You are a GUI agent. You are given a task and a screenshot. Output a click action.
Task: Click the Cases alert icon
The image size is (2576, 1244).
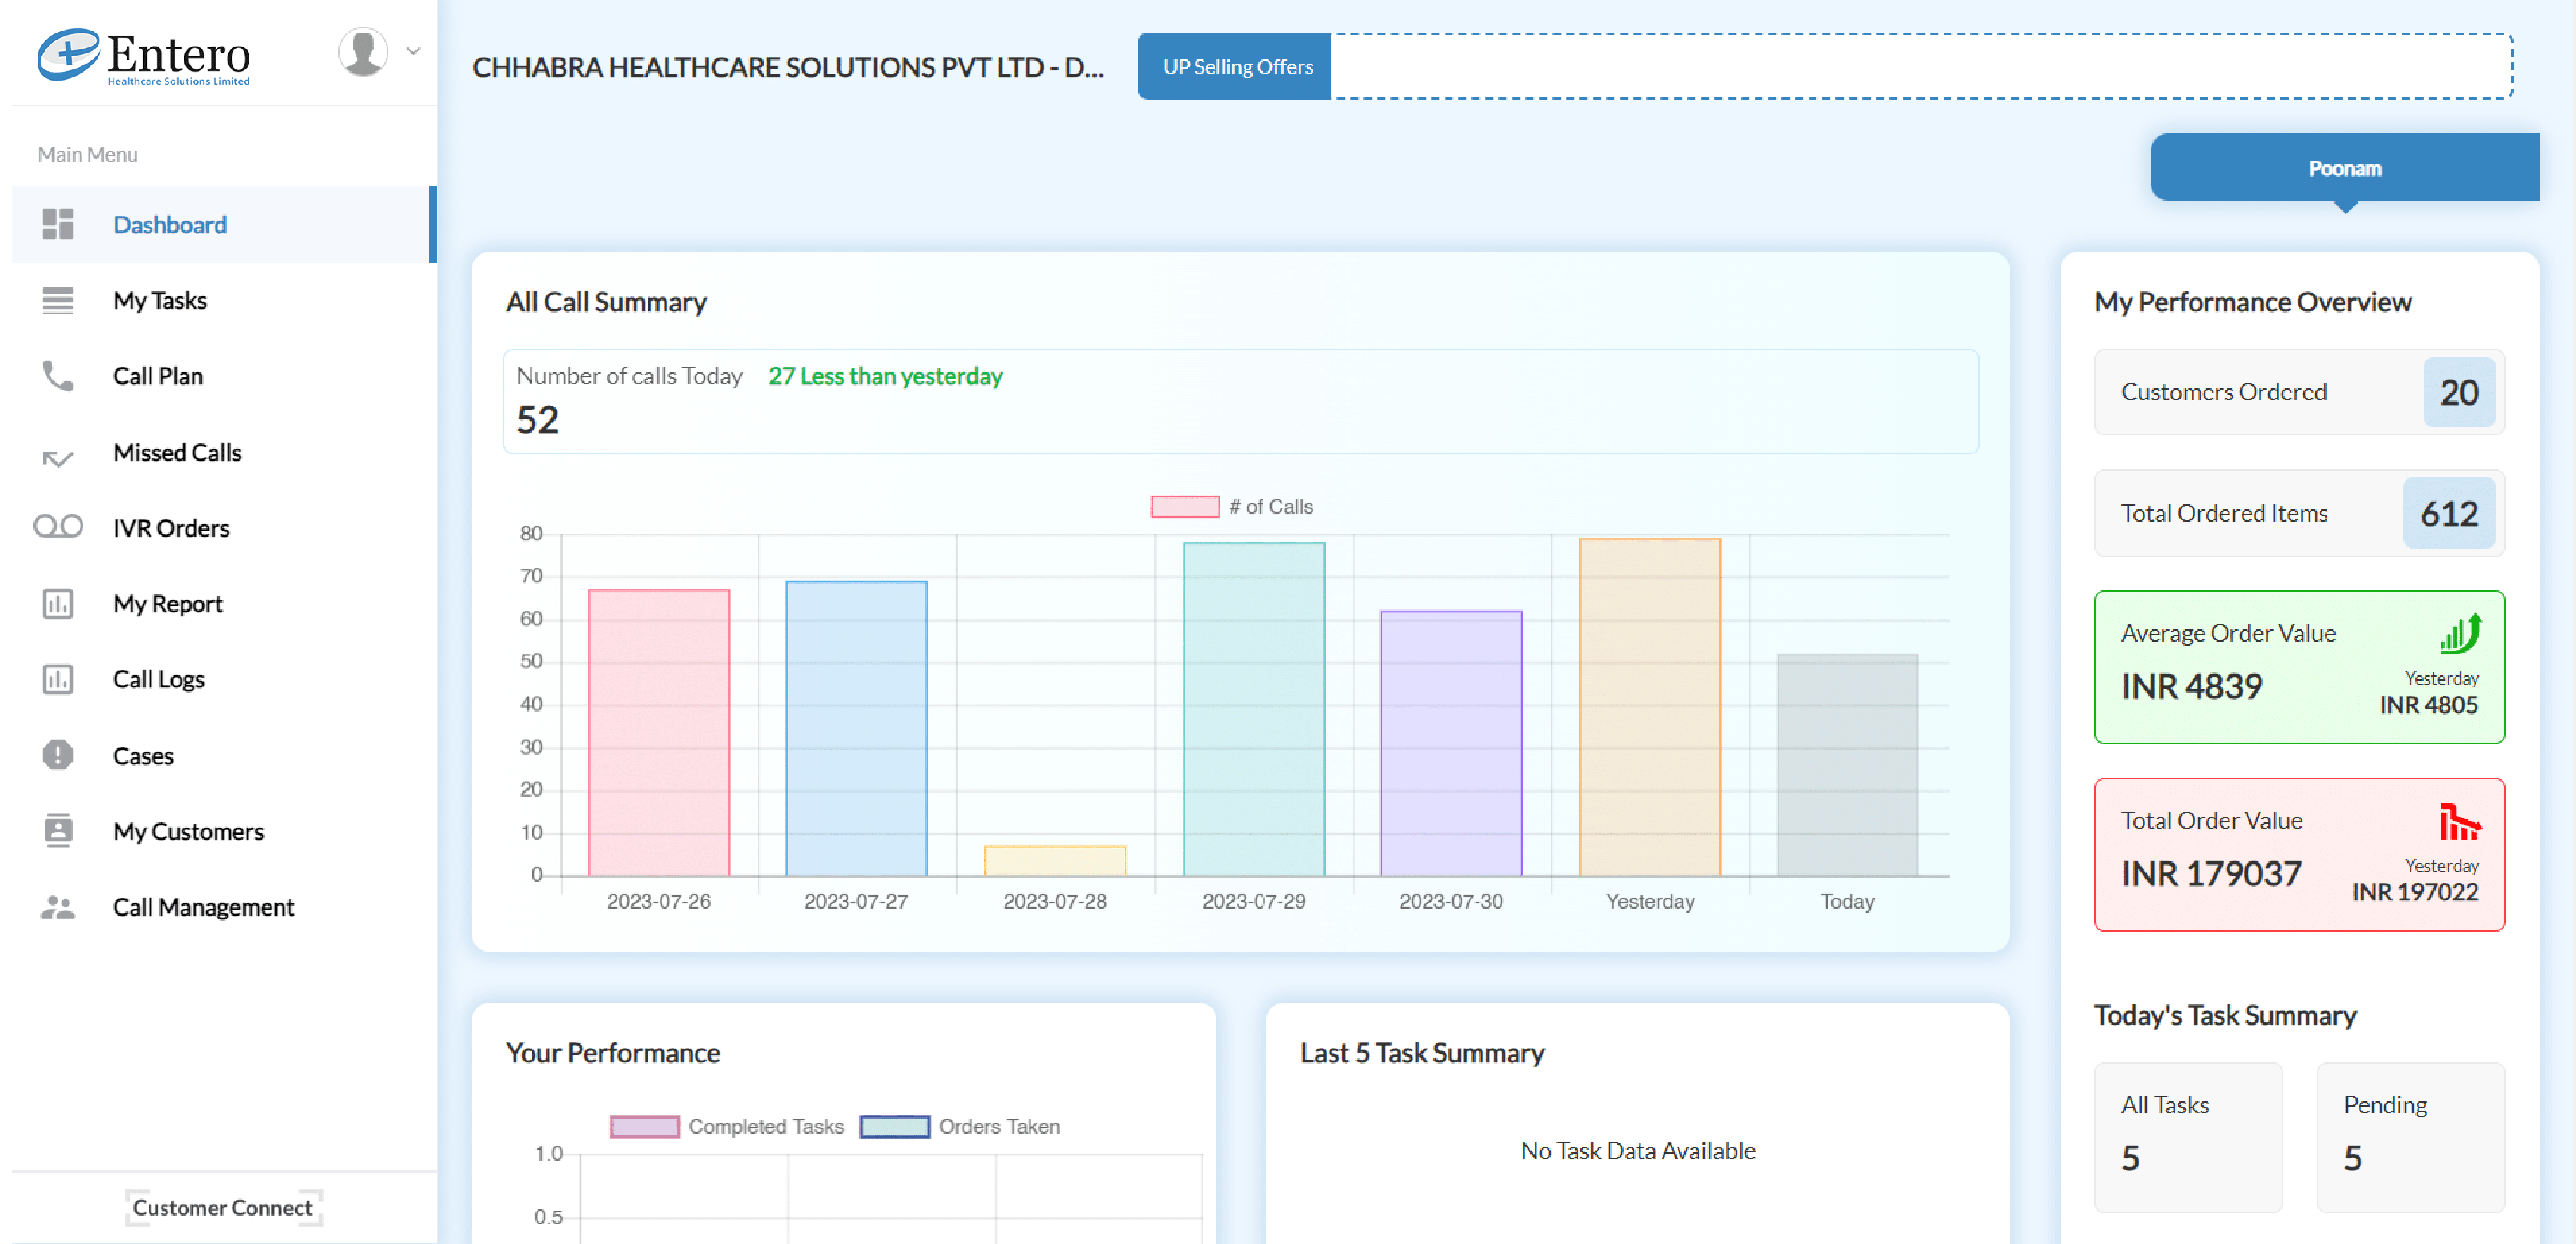tap(58, 755)
